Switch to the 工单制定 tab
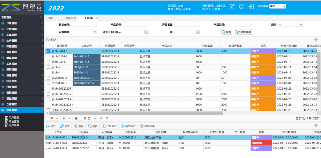Viewport: 321px width, 158px height. pyautogui.click(x=68, y=18)
